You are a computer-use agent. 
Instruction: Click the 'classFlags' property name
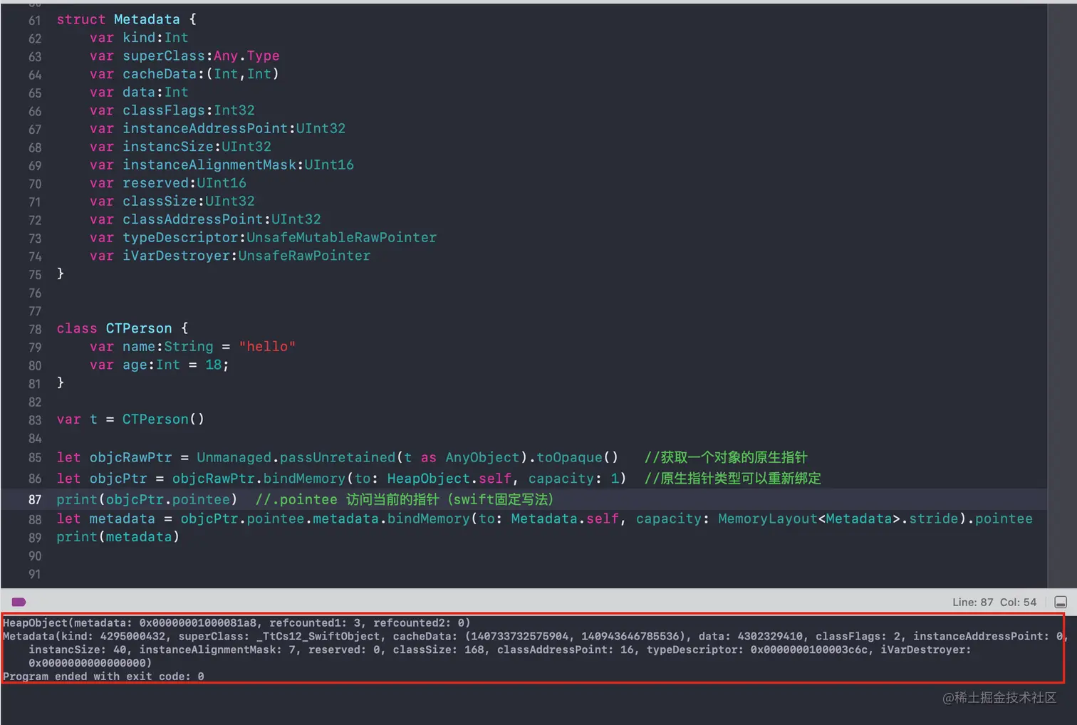click(164, 110)
